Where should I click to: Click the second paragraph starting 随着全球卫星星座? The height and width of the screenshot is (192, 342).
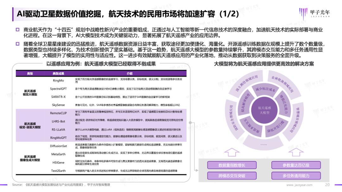click(174, 50)
